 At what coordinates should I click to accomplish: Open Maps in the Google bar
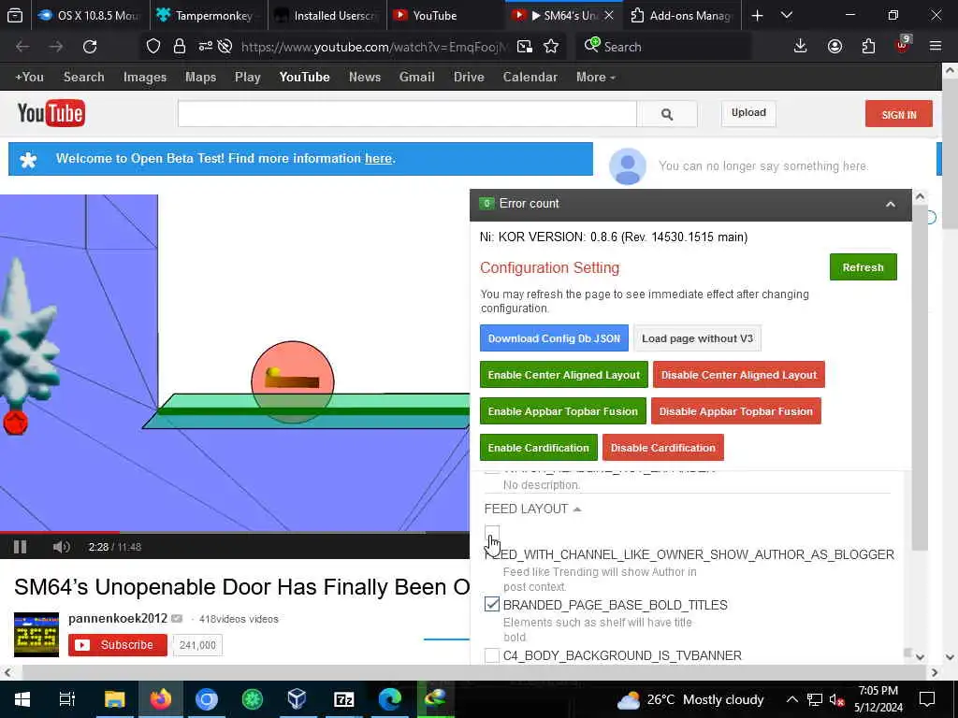200,78
